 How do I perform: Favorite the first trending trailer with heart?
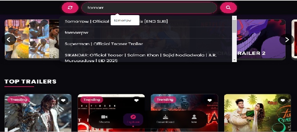click(x=63, y=100)
